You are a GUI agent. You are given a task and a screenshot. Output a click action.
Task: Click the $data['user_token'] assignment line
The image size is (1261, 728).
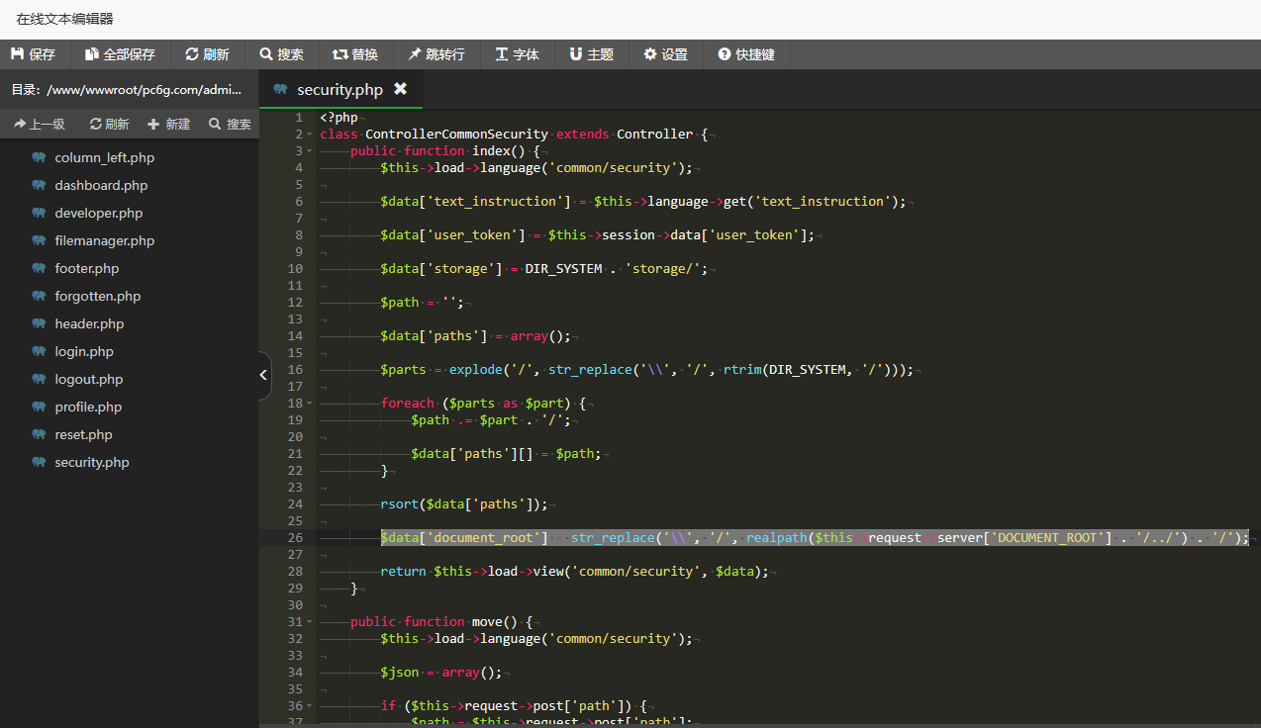click(x=598, y=234)
